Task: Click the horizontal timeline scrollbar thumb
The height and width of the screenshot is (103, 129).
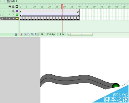Action: click(x=82, y=34)
